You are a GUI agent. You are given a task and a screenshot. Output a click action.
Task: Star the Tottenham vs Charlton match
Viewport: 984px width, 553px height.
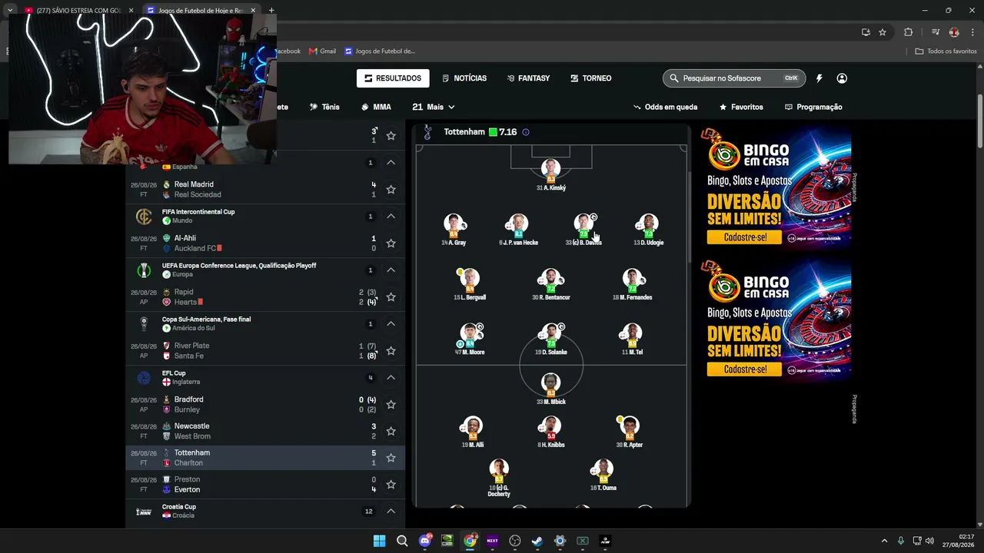point(391,458)
